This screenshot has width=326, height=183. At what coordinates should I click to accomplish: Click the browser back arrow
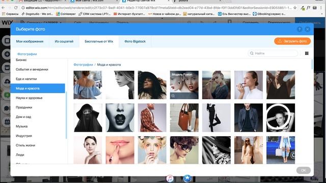coord(3,8)
